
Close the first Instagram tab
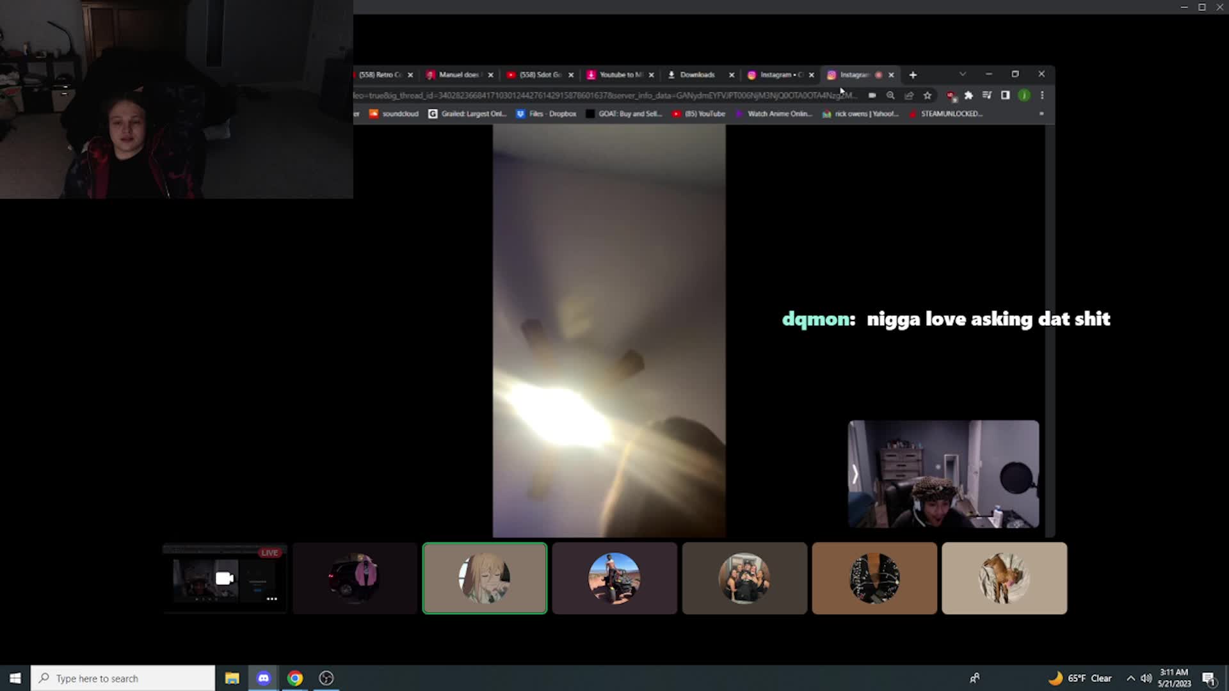pyautogui.click(x=812, y=75)
